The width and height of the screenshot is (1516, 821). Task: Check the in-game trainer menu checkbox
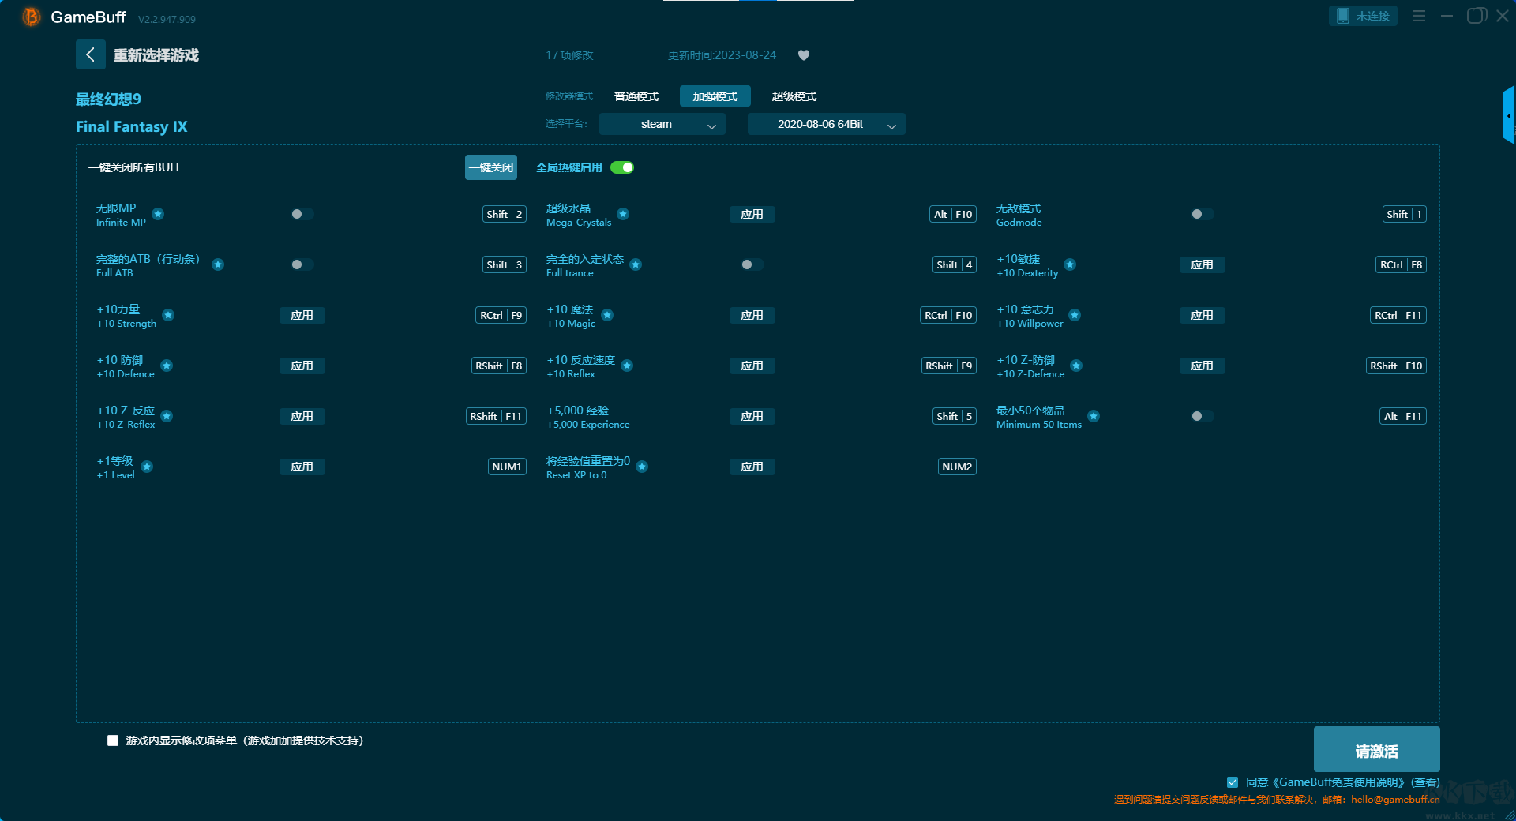(x=113, y=740)
